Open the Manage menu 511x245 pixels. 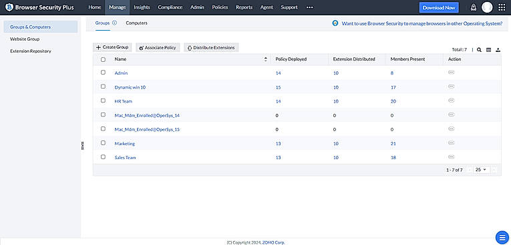[x=118, y=7]
